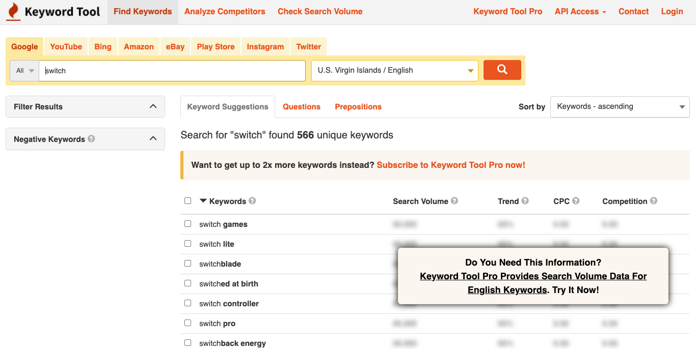Click the keyword search input containing 'switch'
Viewport: 696px width, 349px height.
[x=172, y=71]
